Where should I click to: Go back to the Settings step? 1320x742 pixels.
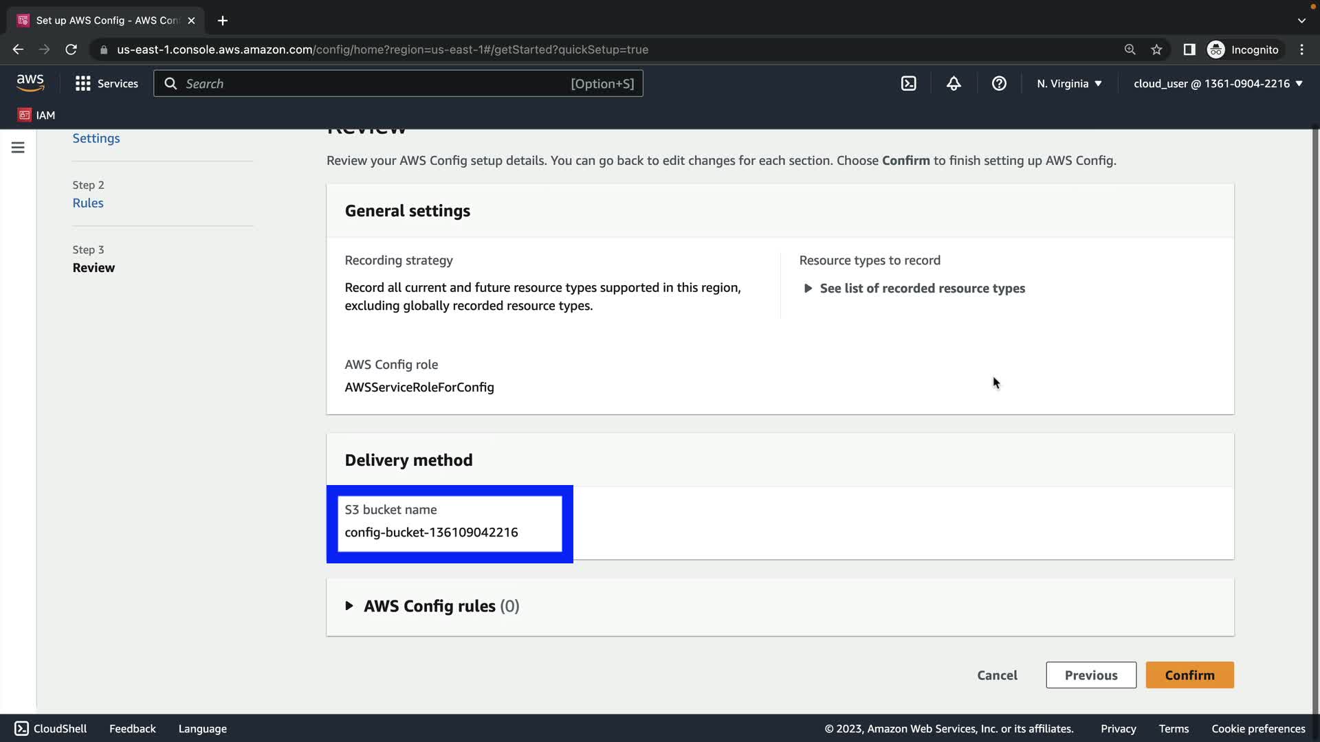pos(96,139)
